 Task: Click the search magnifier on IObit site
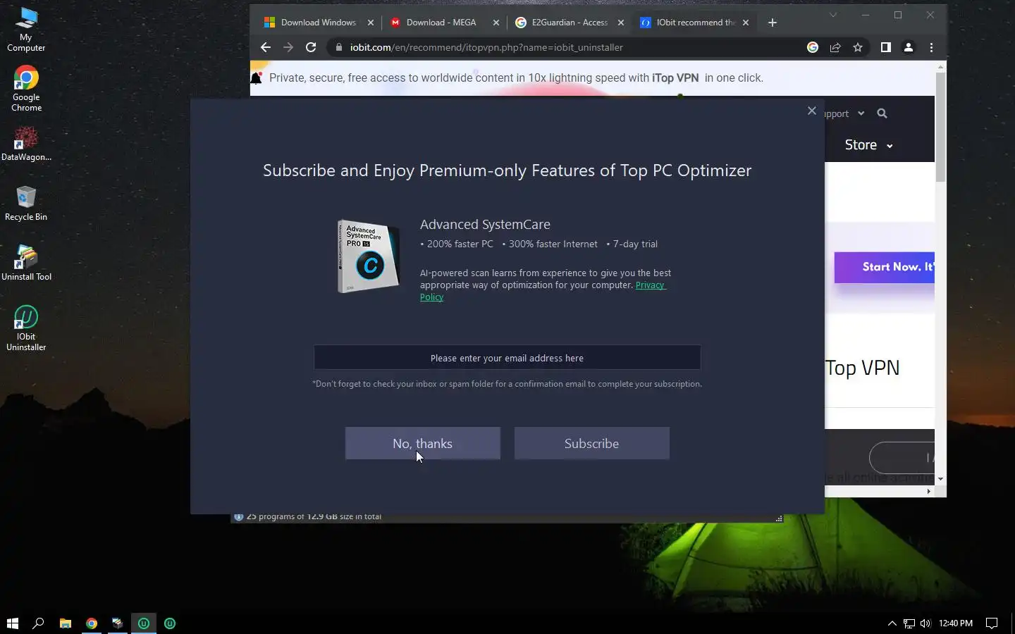coord(882,113)
